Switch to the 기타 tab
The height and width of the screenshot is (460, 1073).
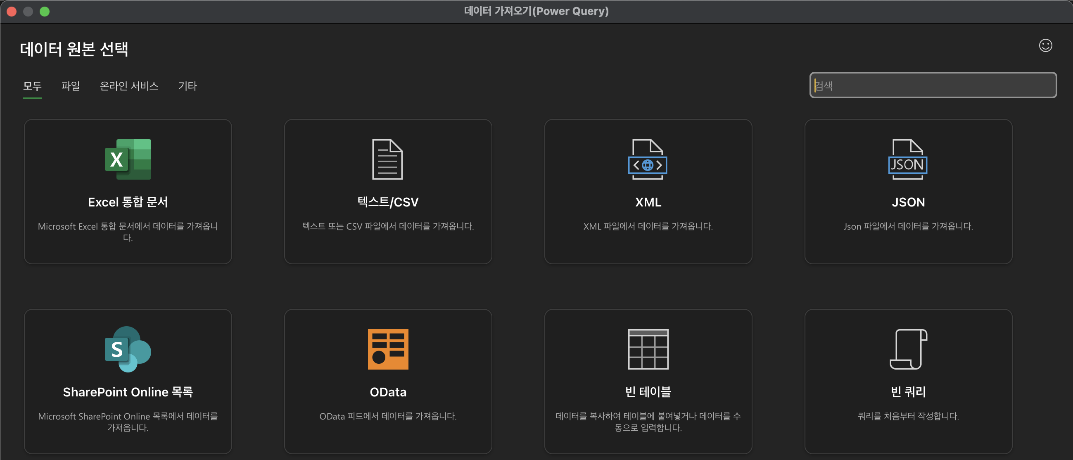coord(188,86)
